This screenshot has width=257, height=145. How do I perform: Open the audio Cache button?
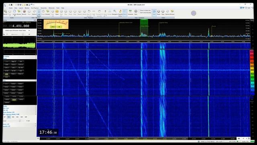click(14, 12)
